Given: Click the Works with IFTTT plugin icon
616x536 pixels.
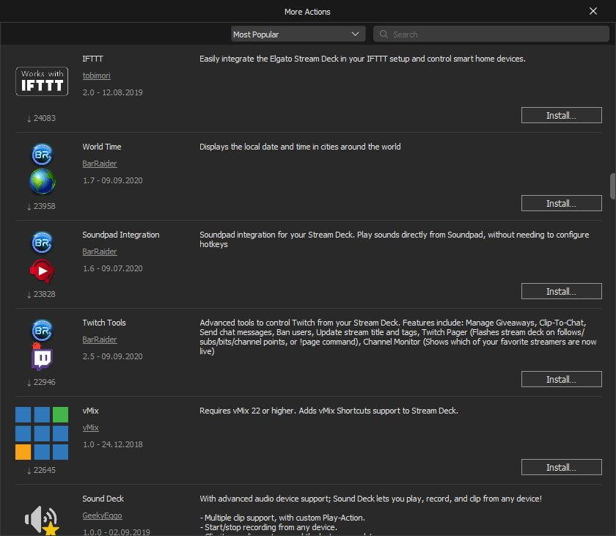Looking at the screenshot, I should pos(42,81).
